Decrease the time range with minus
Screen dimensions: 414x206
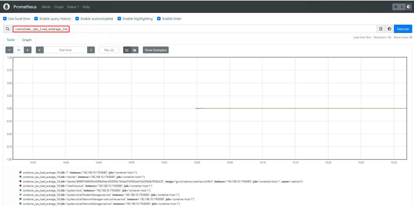pyautogui.click(x=9, y=50)
